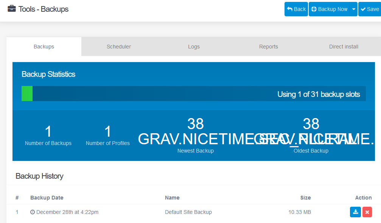The width and height of the screenshot is (381, 223).
Task: Select the 'Default Site Backup' name cell
Action: coord(188,212)
